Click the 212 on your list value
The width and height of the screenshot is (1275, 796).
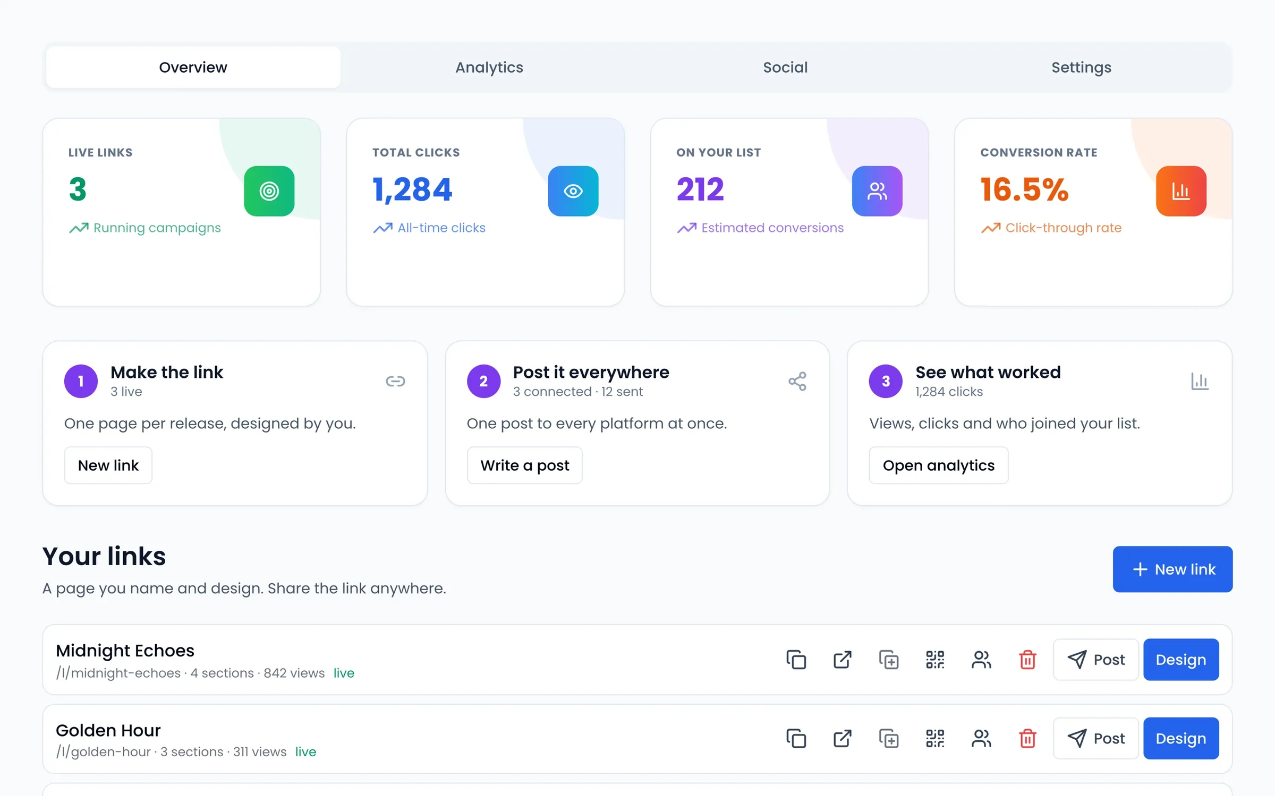coord(700,189)
